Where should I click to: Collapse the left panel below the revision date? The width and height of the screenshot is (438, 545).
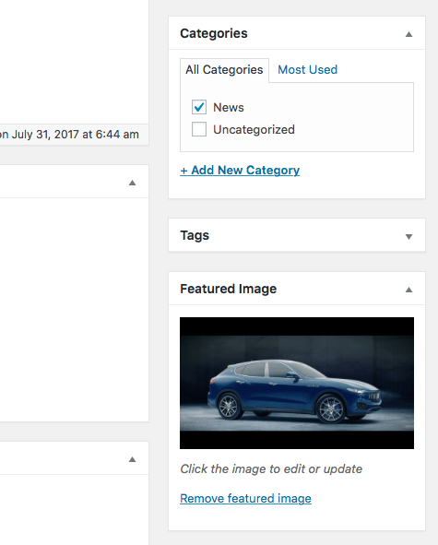coord(132,183)
